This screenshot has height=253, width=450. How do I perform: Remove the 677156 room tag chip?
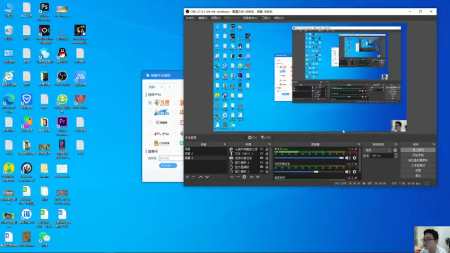[174, 166]
